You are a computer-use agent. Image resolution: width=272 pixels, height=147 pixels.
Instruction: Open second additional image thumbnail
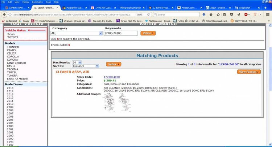click(x=124, y=102)
